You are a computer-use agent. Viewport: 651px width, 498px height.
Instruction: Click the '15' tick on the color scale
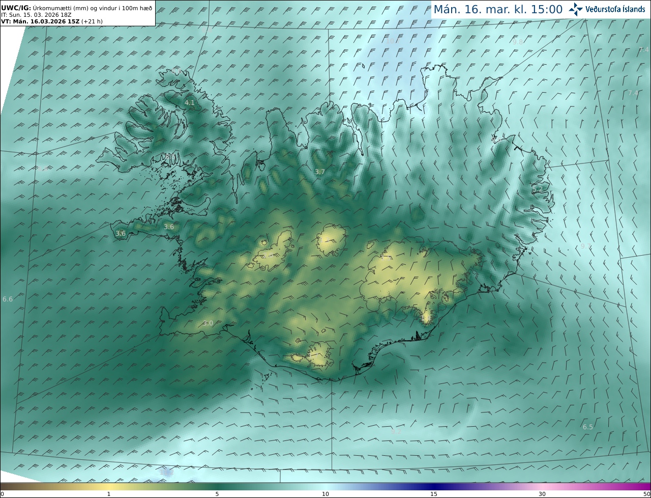coord(434,494)
